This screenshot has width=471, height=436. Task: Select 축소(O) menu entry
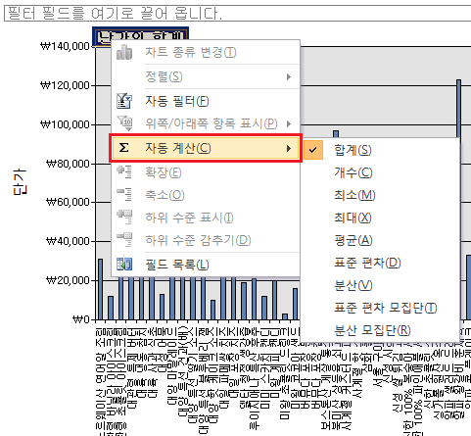206,195
